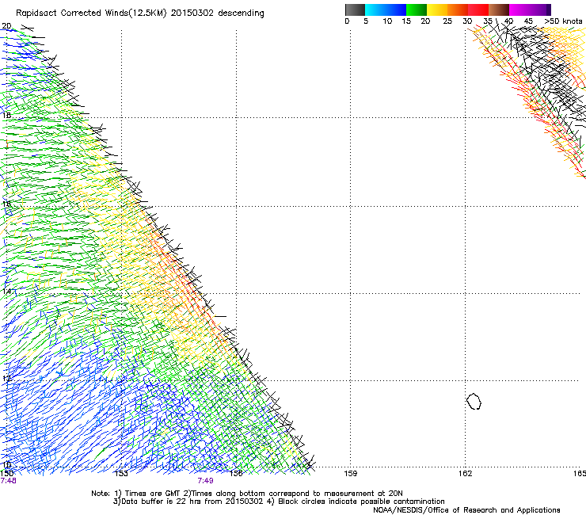Image resolution: width=586 pixels, height=515 pixels.
Task: Click the latitude label '12' on the left axis
Action: [x=6, y=378]
